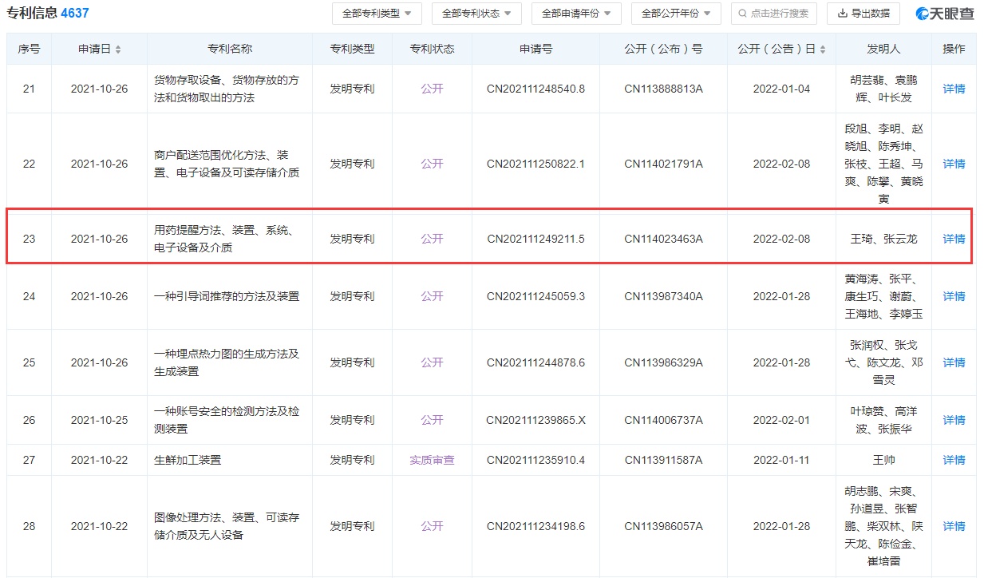Select the 生鲜加工装置 patent name
This screenshot has width=984, height=578.
coord(188,460)
